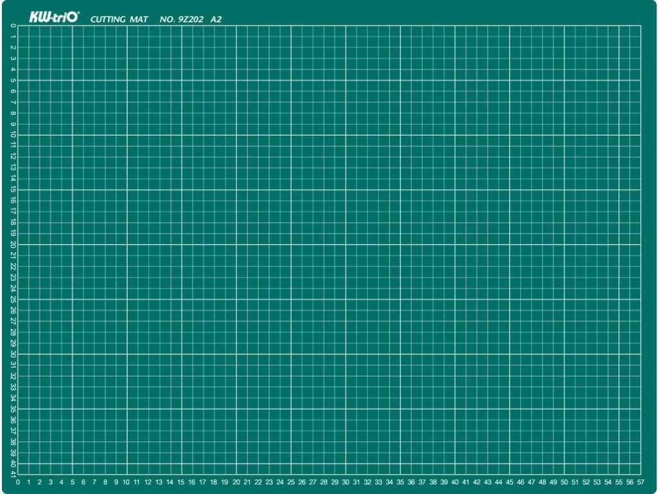Click the number 57 on the ruler
This screenshot has width=658, height=494.
click(641, 482)
